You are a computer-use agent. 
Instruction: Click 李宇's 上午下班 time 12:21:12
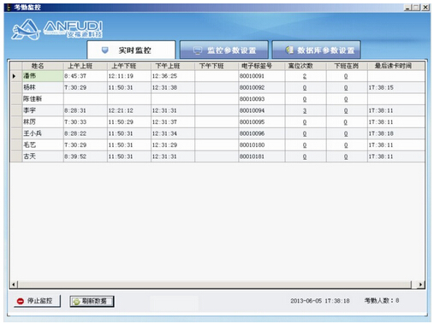[x=121, y=110]
